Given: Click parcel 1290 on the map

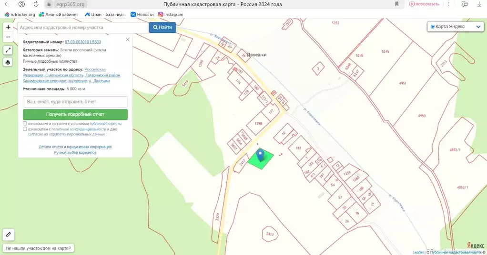Looking at the screenshot, I should [x=201, y=63].
